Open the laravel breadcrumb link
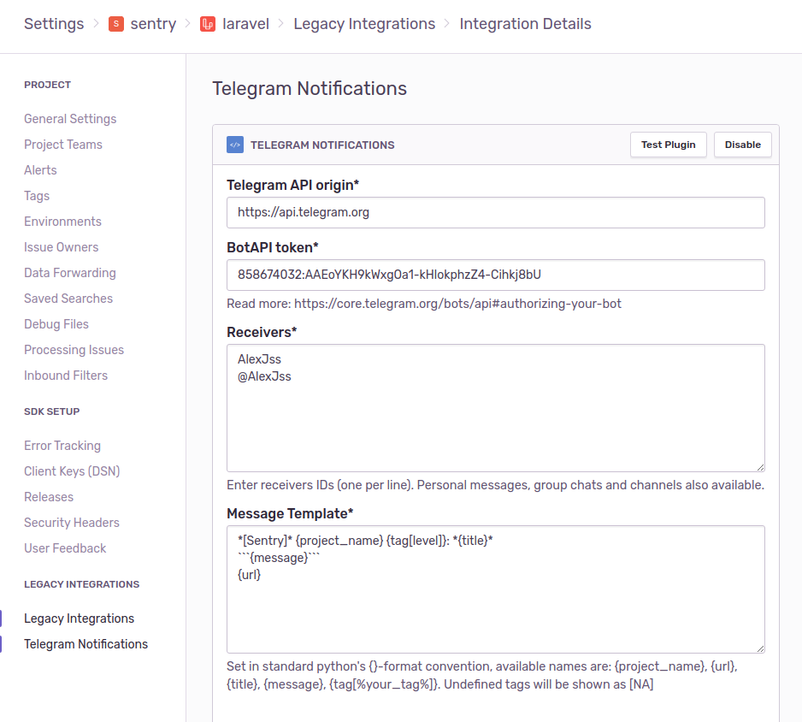This screenshot has width=802, height=722. coord(245,24)
